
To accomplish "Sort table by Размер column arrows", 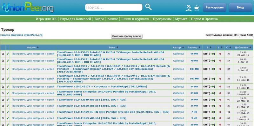I will tap(199, 47).
